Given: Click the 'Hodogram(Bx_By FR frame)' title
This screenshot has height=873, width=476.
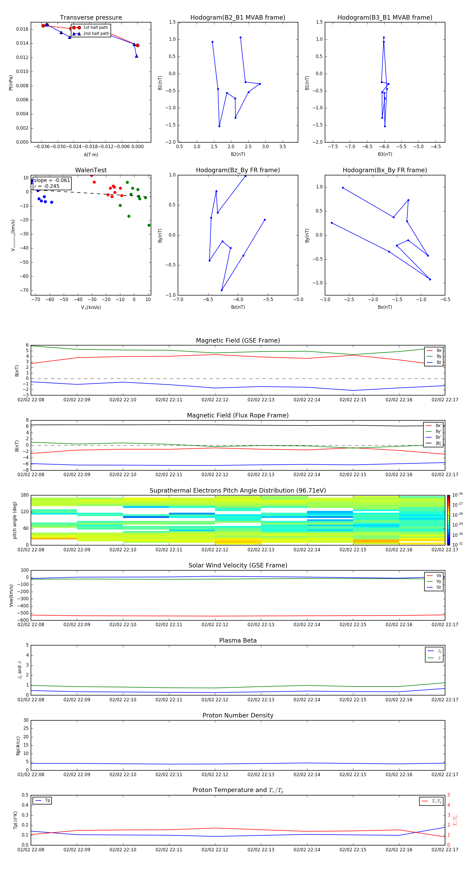Looking at the screenshot, I should click(x=385, y=170).
